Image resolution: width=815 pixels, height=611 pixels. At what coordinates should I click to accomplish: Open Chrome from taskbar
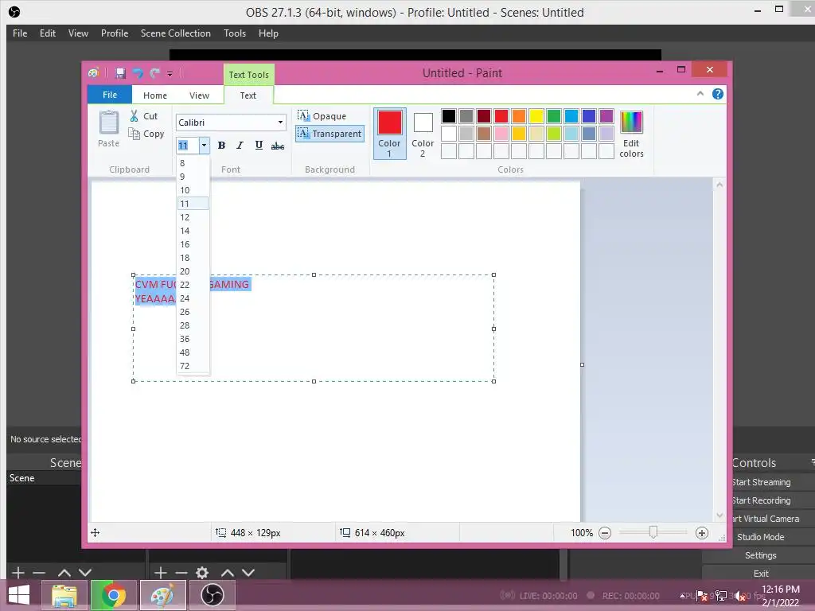113,595
